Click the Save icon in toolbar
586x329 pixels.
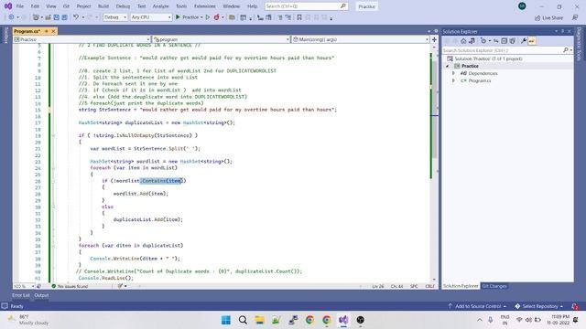[x=57, y=17]
